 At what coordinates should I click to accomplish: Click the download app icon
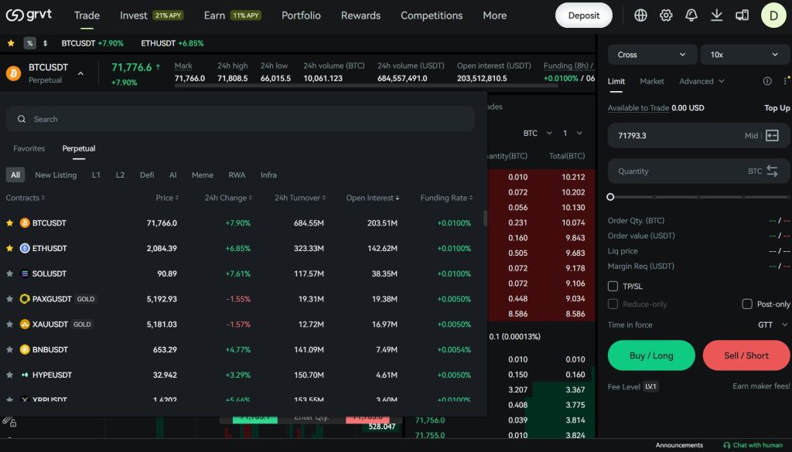[716, 15]
